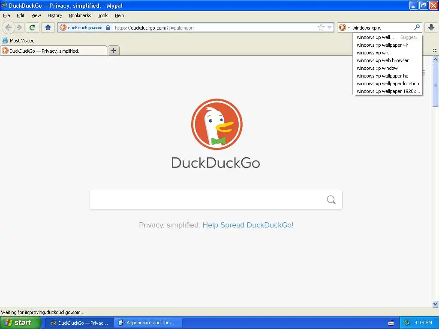Viewport: 439px width, 329px height.
Task: Switch to Appearance and Themes taskbar window
Action: coord(148,323)
